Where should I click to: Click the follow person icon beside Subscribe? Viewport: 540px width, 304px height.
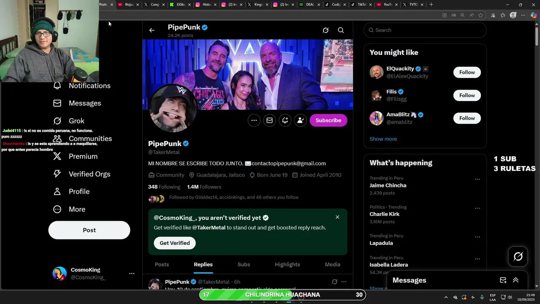(300, 120)
